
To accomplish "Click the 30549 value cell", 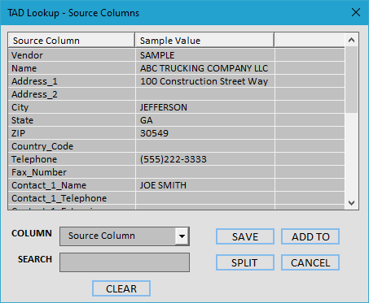I will 205,133.
